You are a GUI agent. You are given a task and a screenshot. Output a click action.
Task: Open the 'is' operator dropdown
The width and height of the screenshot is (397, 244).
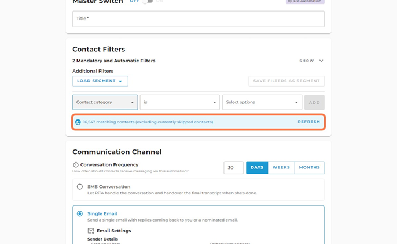tap(180, 102)
